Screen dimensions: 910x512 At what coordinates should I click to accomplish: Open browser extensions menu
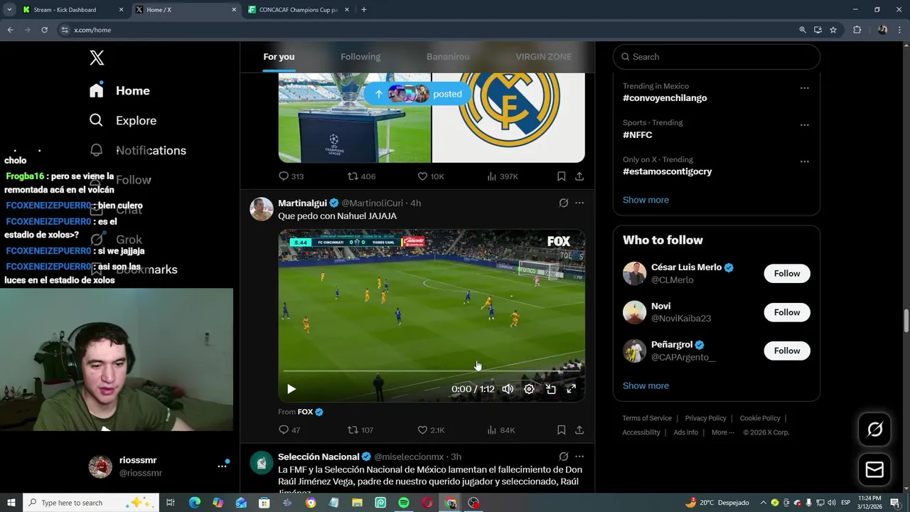(857, 30)
